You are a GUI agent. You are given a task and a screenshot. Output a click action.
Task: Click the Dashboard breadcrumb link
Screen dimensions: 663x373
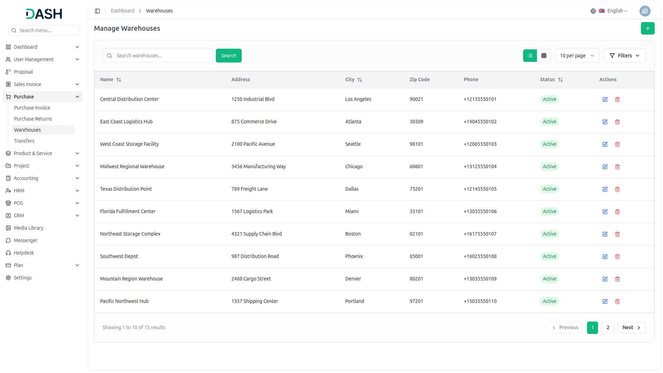point(123,11)
